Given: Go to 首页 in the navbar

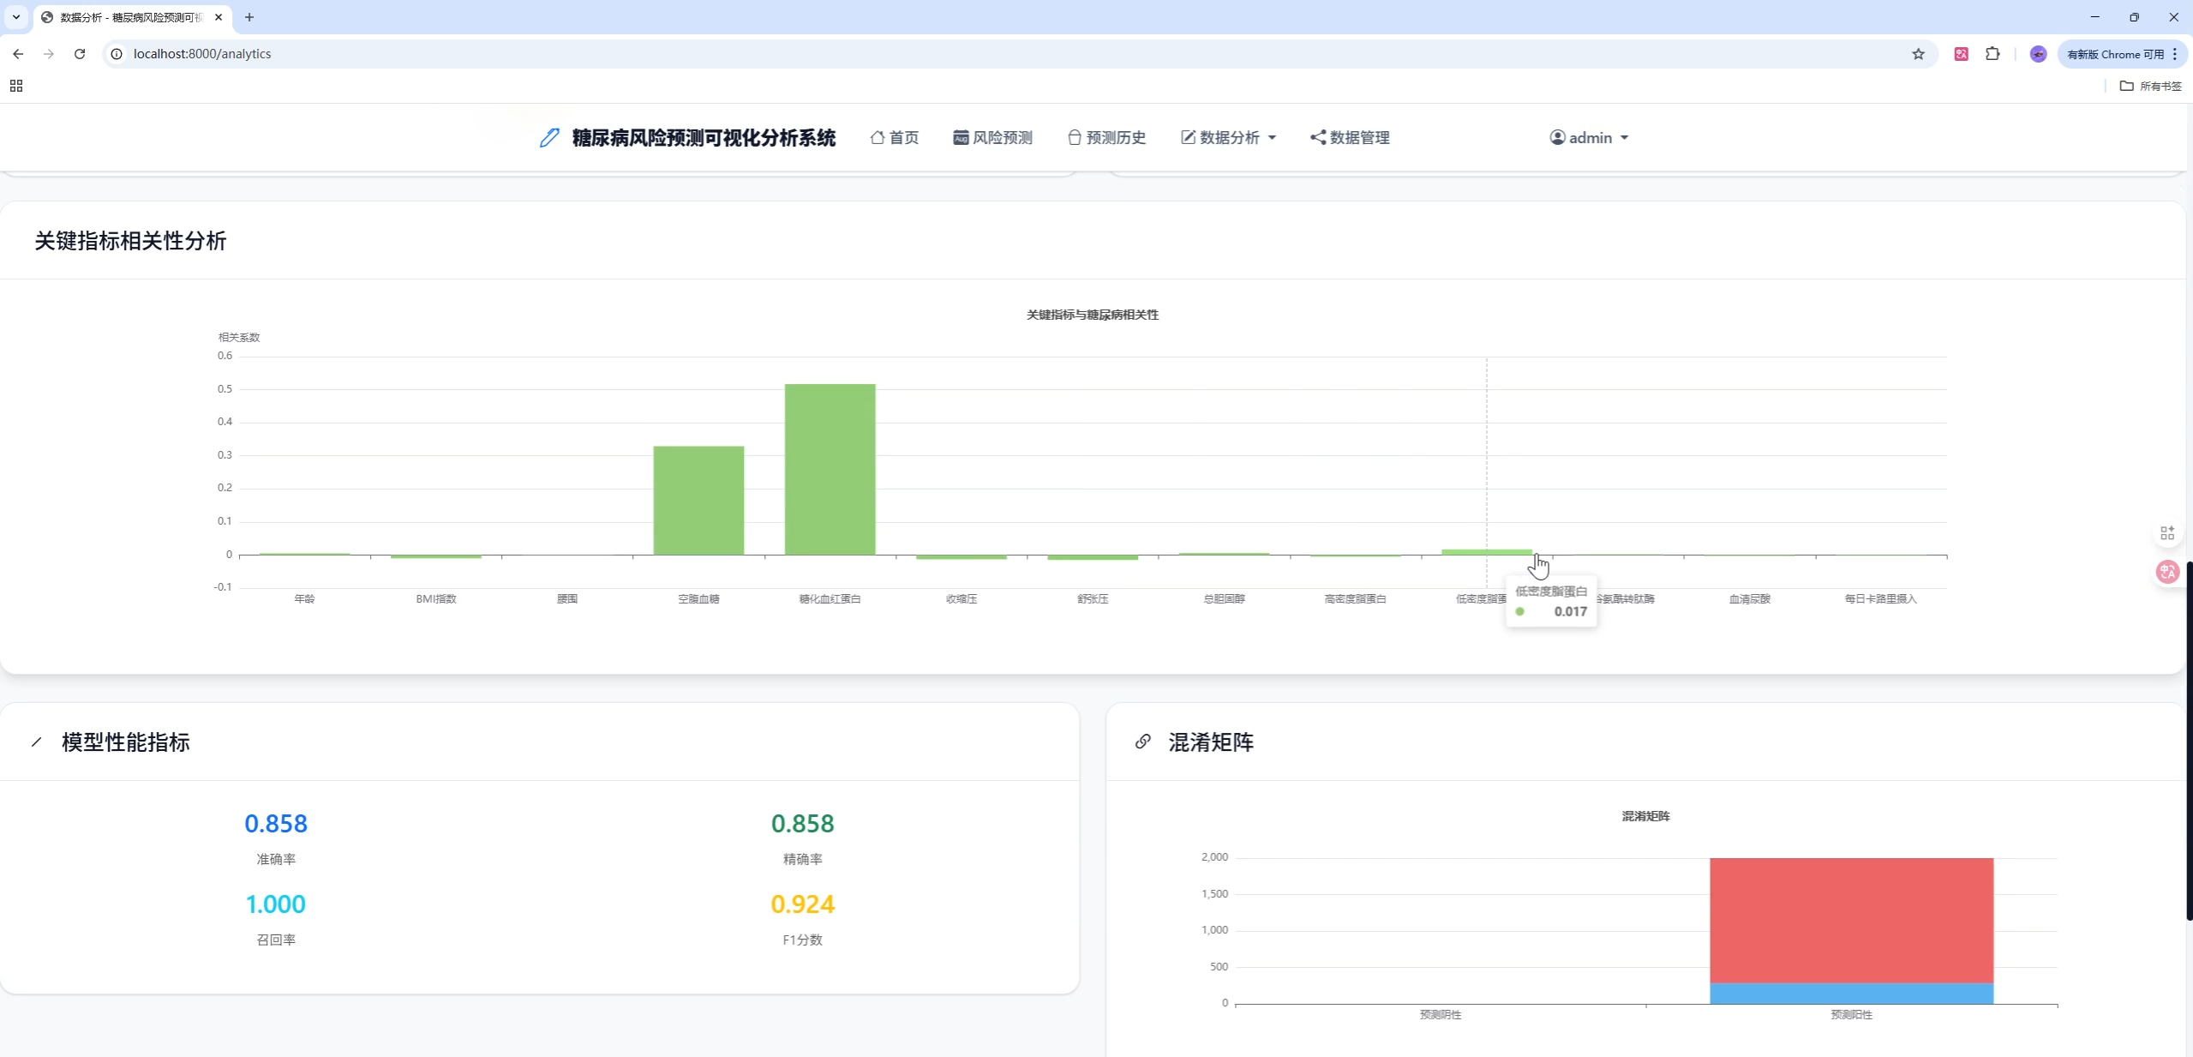Looking at the screenshot, I should pos(894,137).
